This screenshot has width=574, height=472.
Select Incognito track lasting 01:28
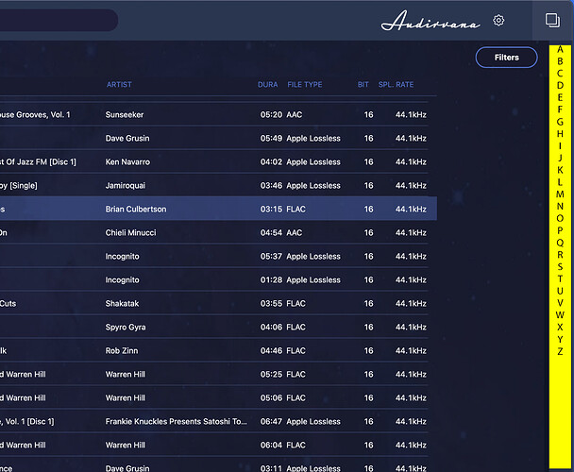click(x=213, y=279)
